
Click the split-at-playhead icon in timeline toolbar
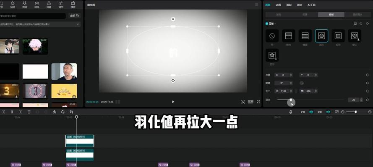click(4, 112)
